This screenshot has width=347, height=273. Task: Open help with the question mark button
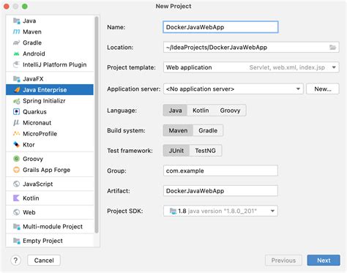point(15,261)
